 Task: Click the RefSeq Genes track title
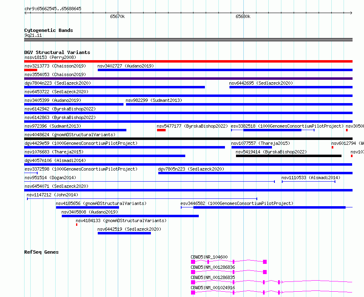41,252
